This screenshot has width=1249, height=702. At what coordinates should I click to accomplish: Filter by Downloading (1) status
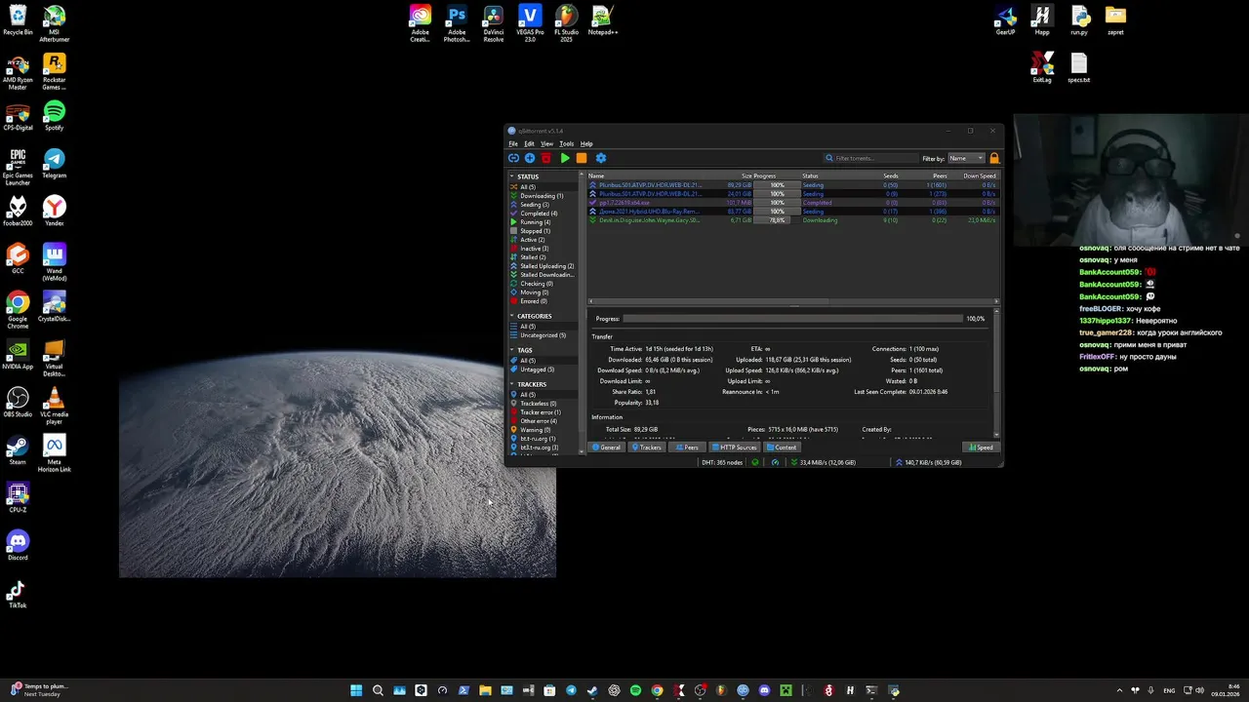pyautogui.click(x=541, y=196)
